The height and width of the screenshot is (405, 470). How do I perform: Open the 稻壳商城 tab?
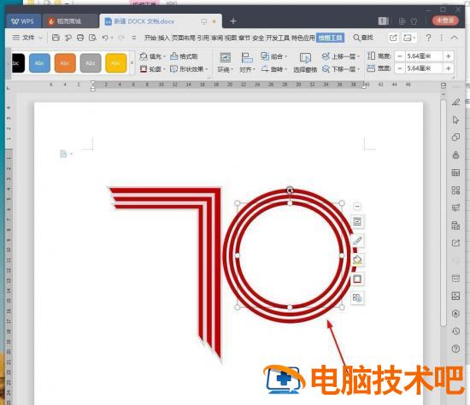(70, 21)
